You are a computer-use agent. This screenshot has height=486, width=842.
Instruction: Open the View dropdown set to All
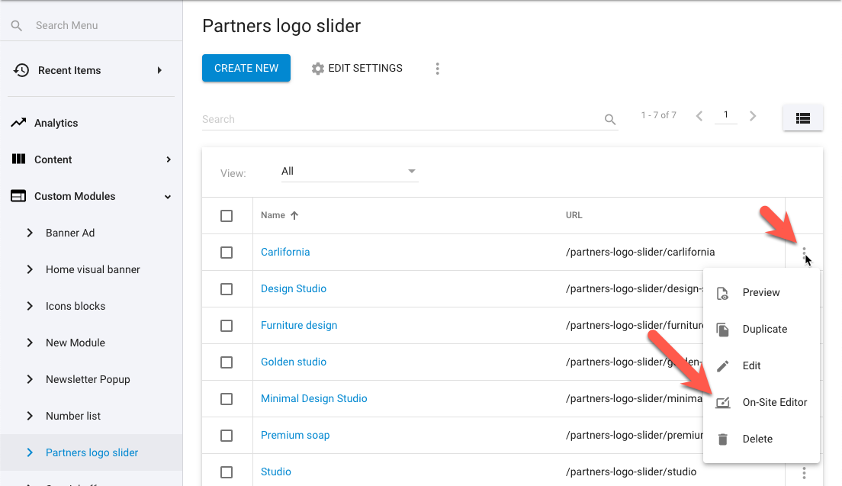tap(349, 172)
